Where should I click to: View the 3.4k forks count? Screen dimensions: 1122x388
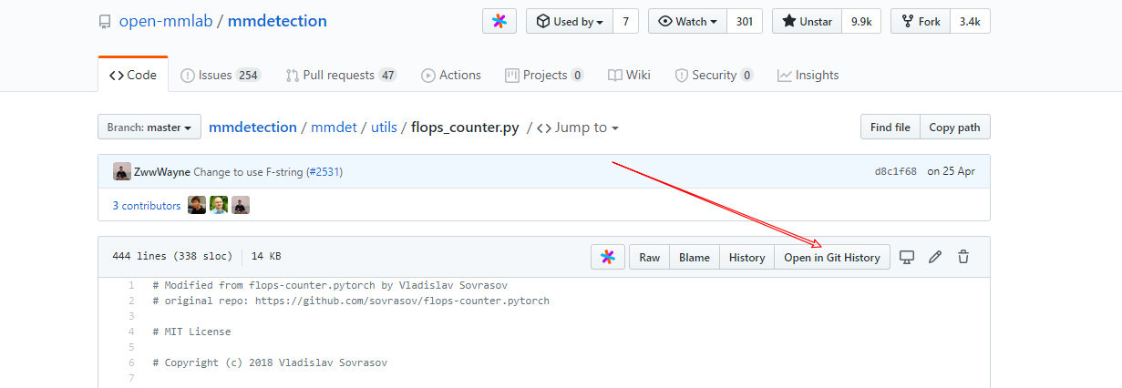[x=970, y=21]
